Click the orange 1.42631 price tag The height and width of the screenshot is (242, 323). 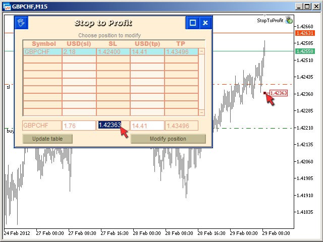[305, 33]
